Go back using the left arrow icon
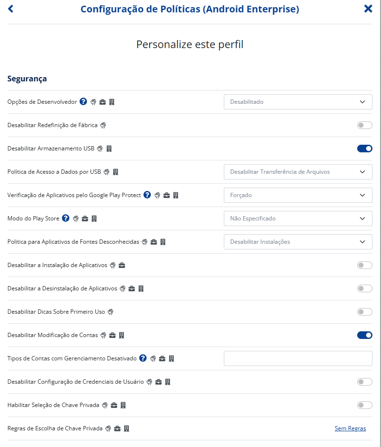Image resolution: width=381 pixels, height=447 pixels. click(x=11, y=9)
